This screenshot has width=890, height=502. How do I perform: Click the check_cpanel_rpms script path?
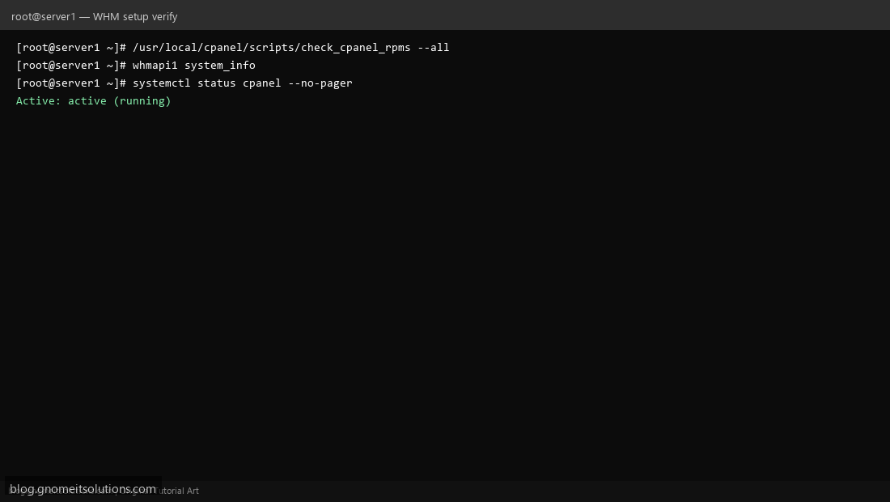(271, 48)
